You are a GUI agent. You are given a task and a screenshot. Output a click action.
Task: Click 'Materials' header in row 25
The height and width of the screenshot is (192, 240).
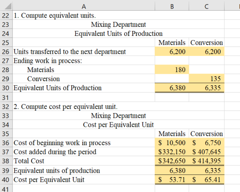coord(172,43)
